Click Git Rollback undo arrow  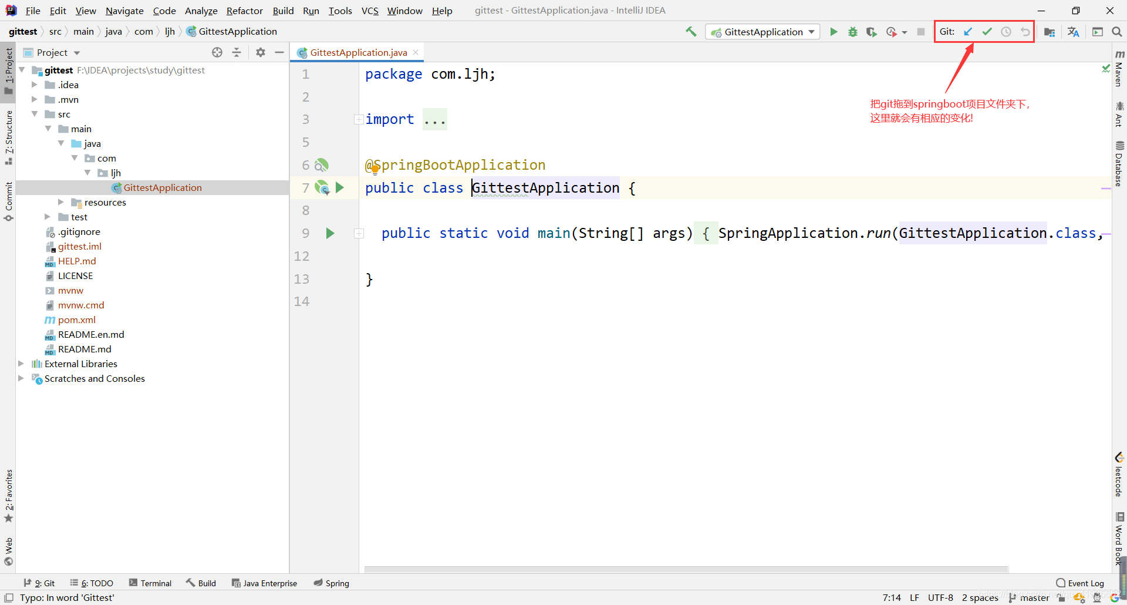pos(1025,32)
